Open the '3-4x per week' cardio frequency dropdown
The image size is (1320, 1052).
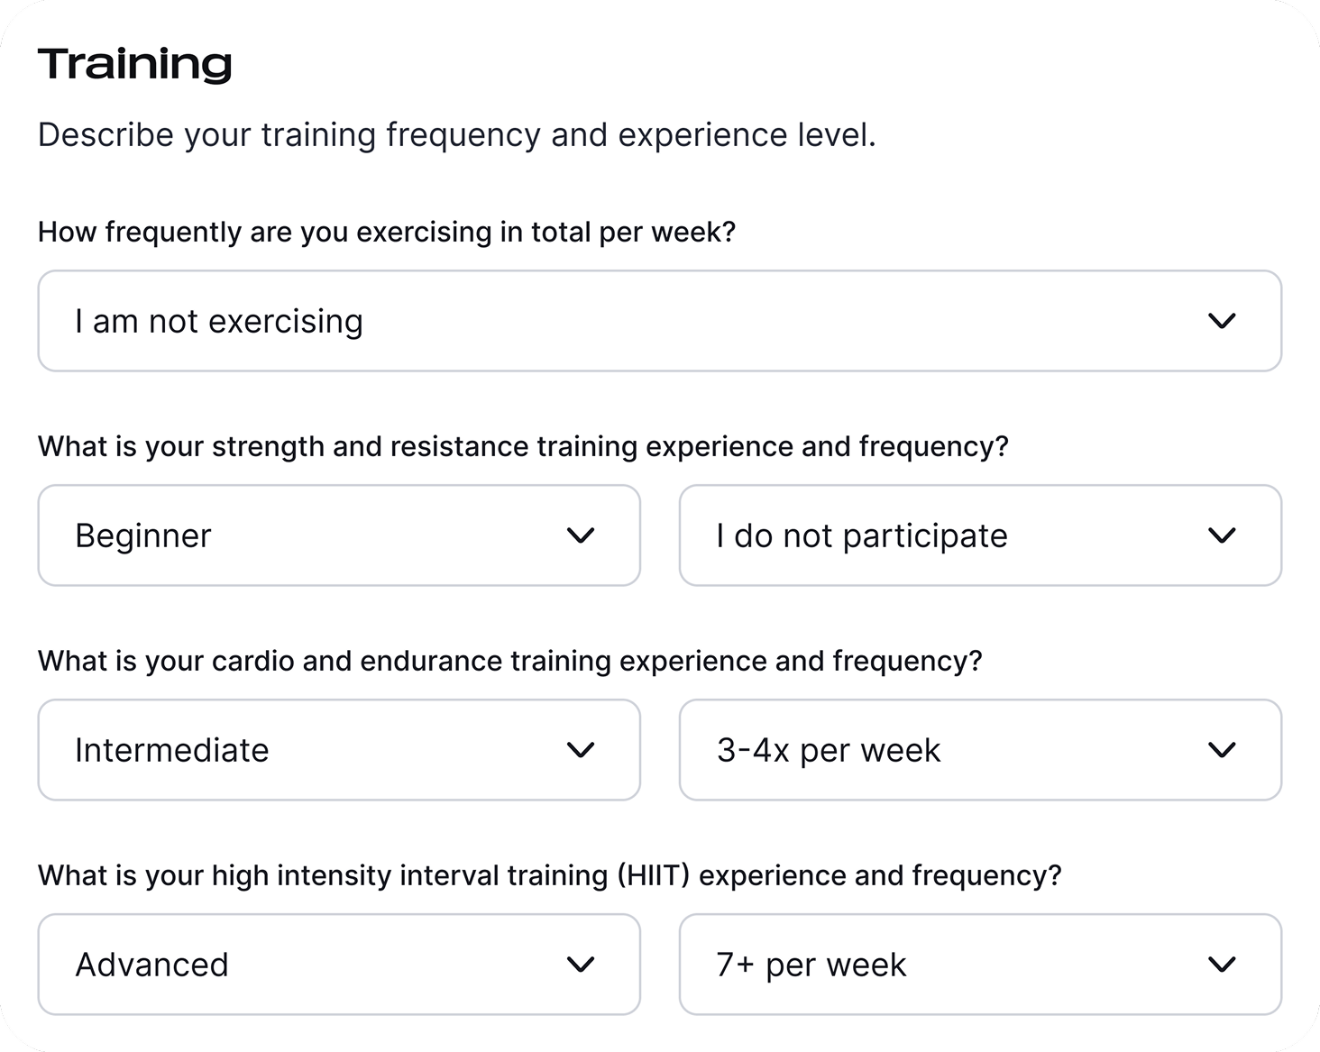click(x=980, y=750)
